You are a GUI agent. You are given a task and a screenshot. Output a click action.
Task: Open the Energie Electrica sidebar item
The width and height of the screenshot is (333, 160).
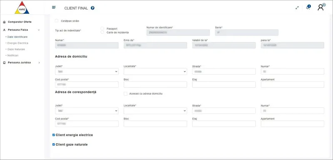[18, 43]
